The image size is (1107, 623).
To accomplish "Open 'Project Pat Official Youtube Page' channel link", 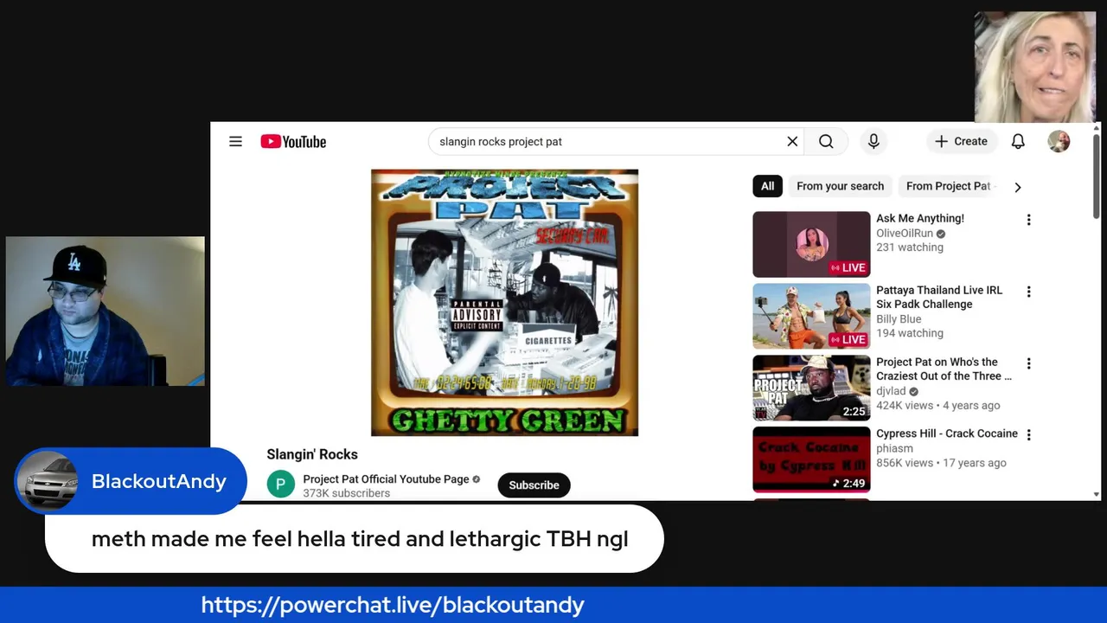I will pyautogui.click(x=386, y=478).
